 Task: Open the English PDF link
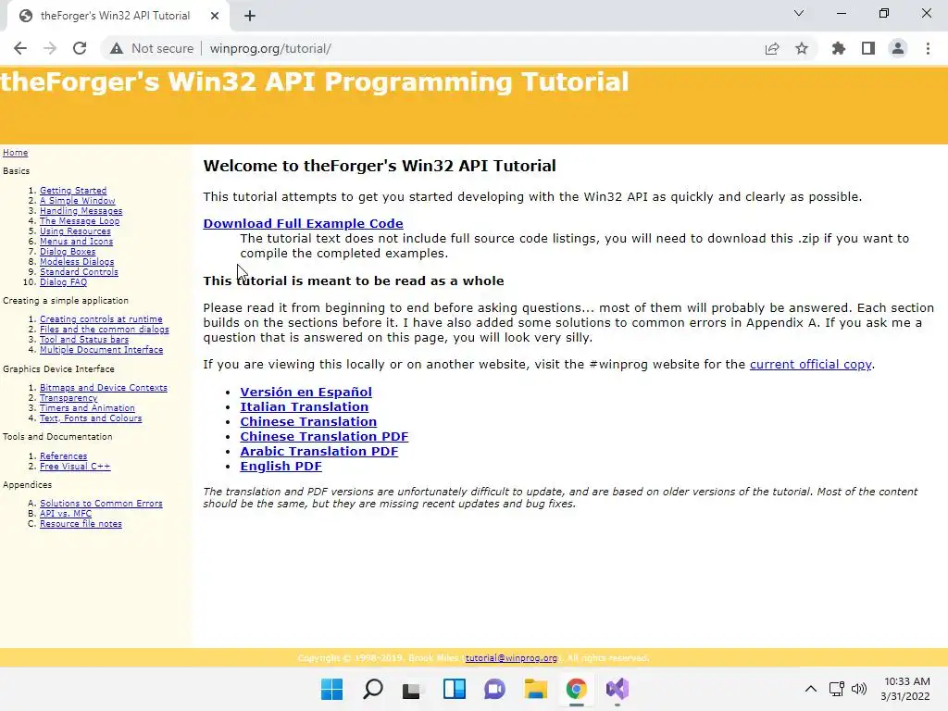tap(281, 467)
